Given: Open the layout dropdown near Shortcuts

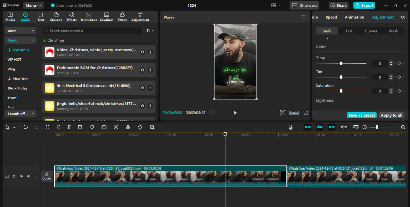Looking at the screenshot, I should point(275,5).
